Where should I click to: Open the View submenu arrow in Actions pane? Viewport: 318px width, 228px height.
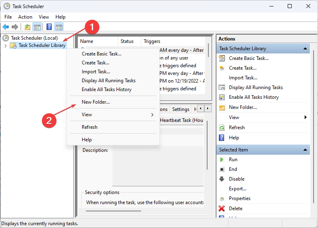(305, 117)
